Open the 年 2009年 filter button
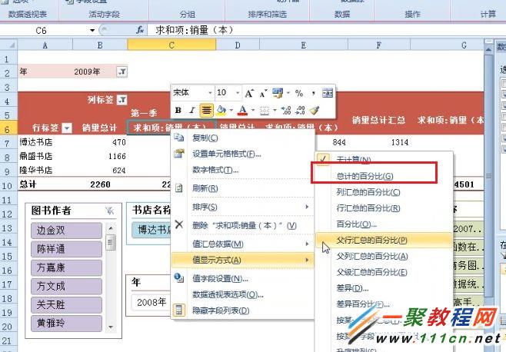 [x=122, y=71]
